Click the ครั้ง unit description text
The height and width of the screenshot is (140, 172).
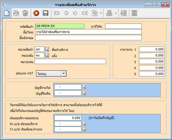click(x=54, y=56)
